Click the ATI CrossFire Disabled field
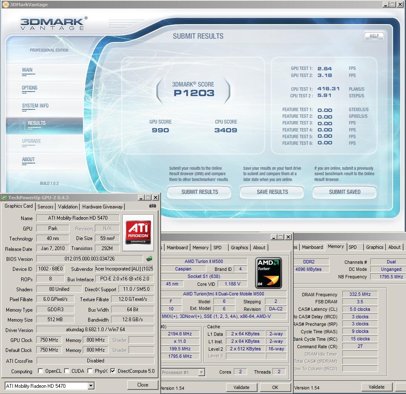The image size is (406, 394). coord(95,361)
